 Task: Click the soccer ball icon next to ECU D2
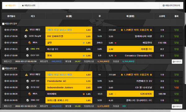pyautogui.click(x=28, y=87)
